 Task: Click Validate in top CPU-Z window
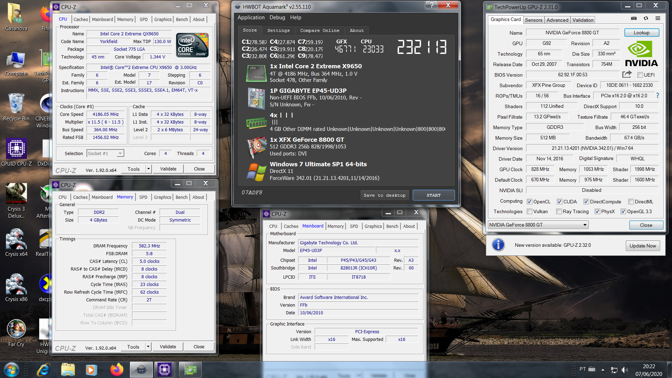pyautogui.click(x=168, y=169)
